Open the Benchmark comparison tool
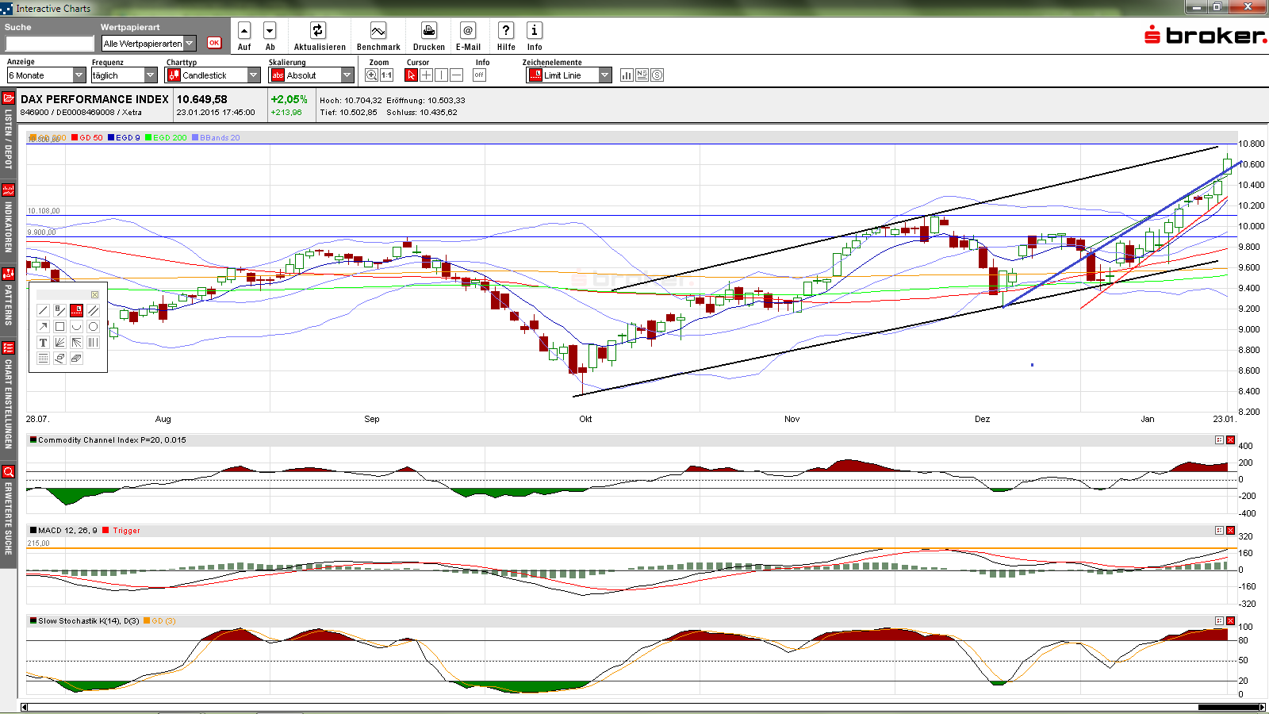 tap(378, 31)
